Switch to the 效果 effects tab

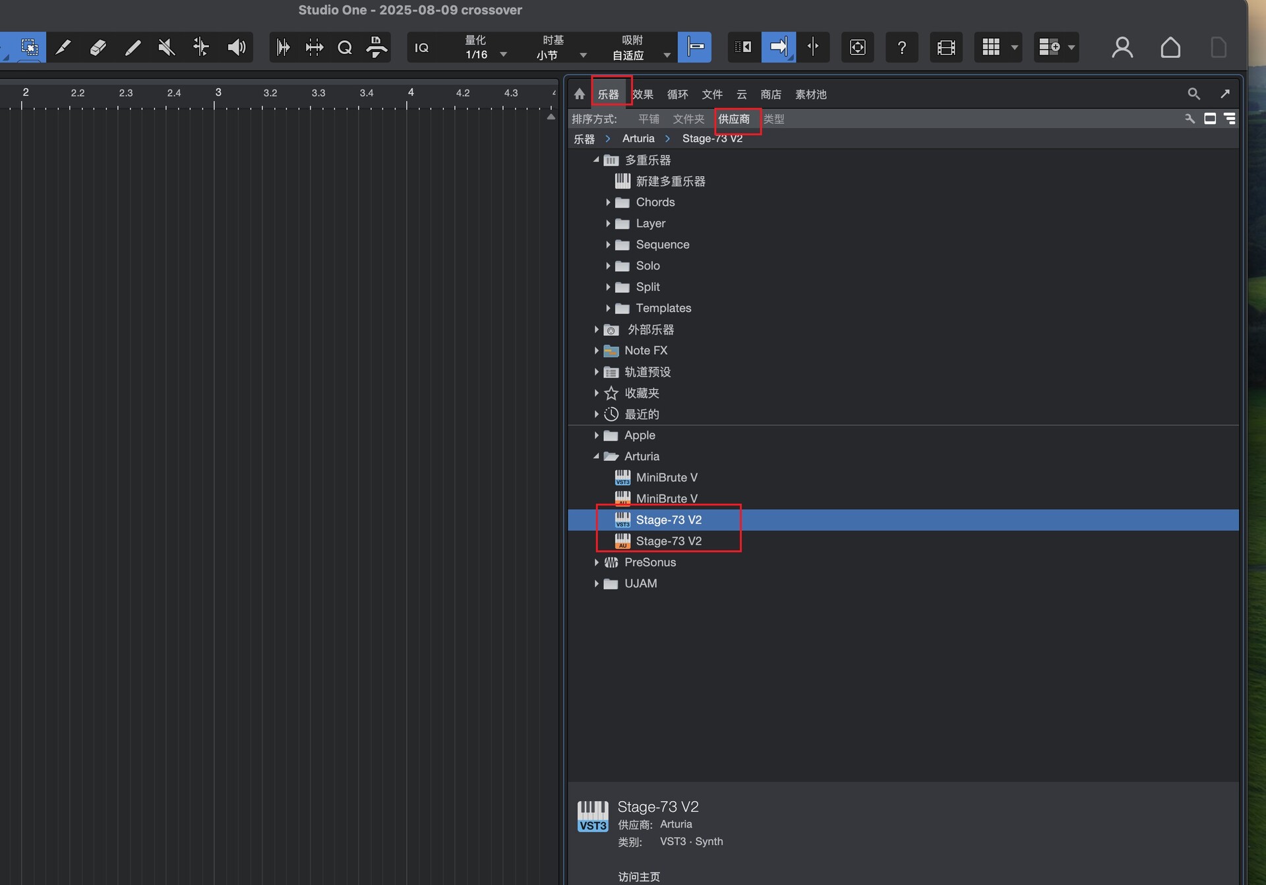pos(643,94)
